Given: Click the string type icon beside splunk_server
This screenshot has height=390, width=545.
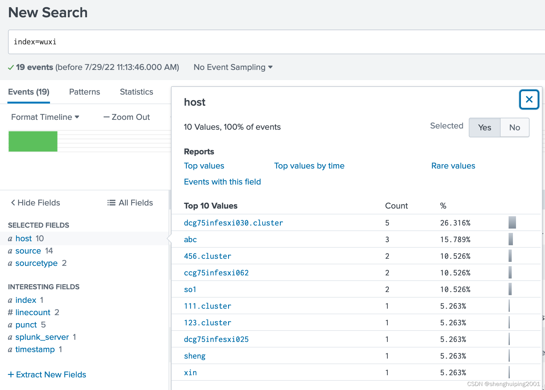Looking at the screenshot, I should (10, 337).
